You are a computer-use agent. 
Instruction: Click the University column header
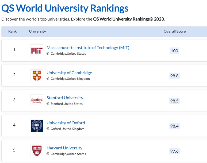37,31
